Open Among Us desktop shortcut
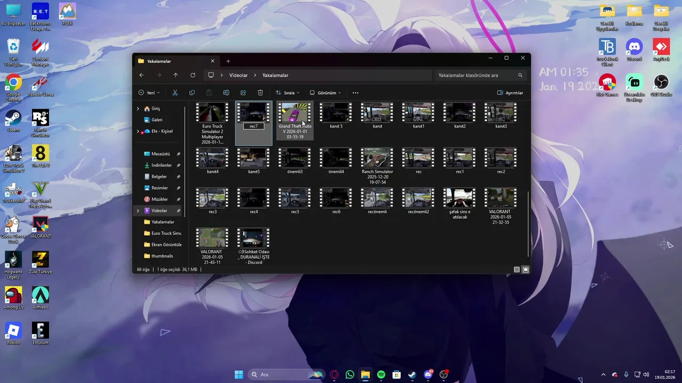The width and height of the screenshot is (682, 383). click(13, 298)
